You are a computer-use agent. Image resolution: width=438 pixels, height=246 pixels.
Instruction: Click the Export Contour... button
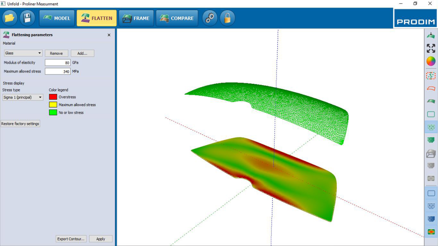71,239
